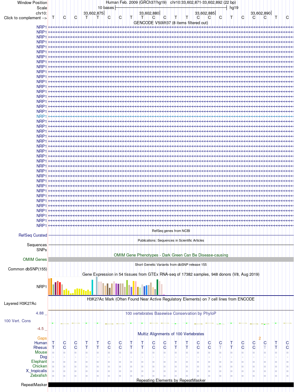The width and height of the screenshot is (294, 392).
Task: Click the 33,602,880 position marker
Action: [149, 13]
